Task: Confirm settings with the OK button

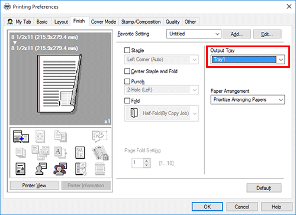Action: point(207,207)
